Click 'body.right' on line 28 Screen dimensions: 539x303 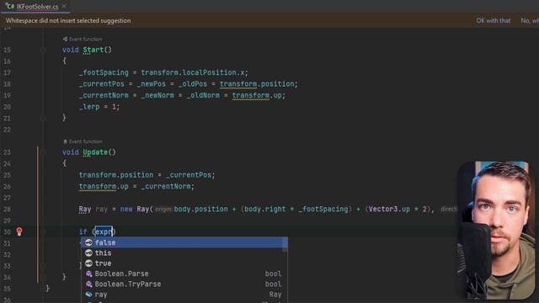(264, 209)
